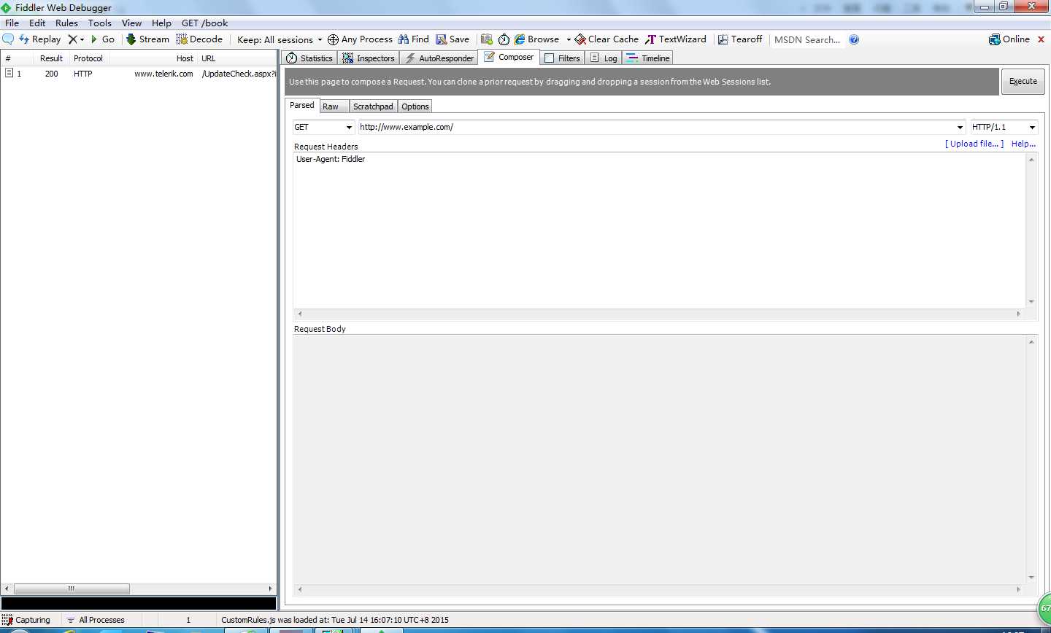Expand the URL history dropdown arrow
The height and width of the screenshot is (633, 1051).
tap(960, 127)
